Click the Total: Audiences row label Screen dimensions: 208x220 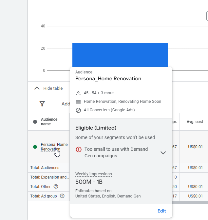[45, 168]
